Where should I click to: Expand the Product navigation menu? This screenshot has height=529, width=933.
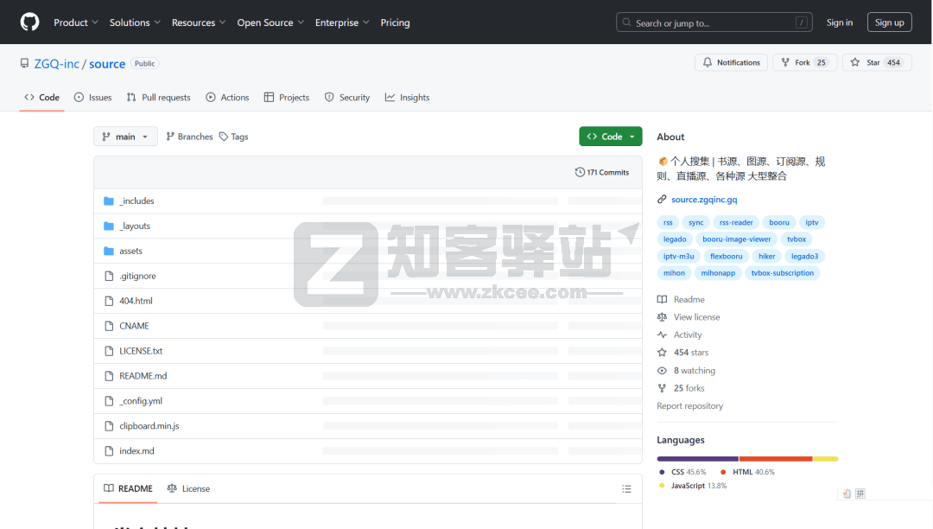tap(76, 22)
